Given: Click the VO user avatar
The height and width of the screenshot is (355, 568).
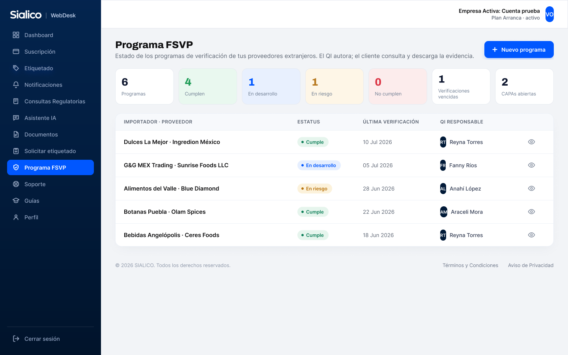Looking at the screenshot, I should click(x=549, y=14).
